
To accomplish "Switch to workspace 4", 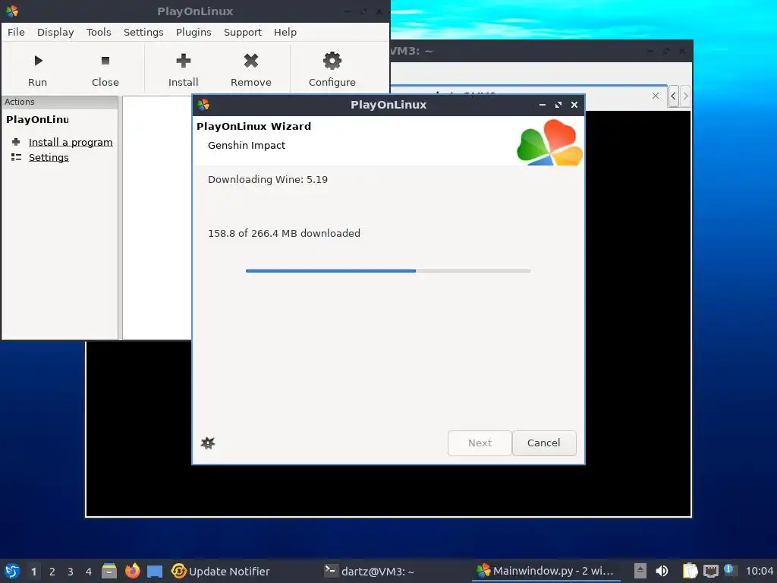I will click(x=89, y=572).
